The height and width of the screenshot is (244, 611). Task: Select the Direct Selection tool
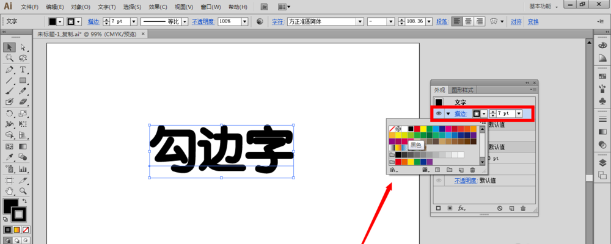coord(23,48)
